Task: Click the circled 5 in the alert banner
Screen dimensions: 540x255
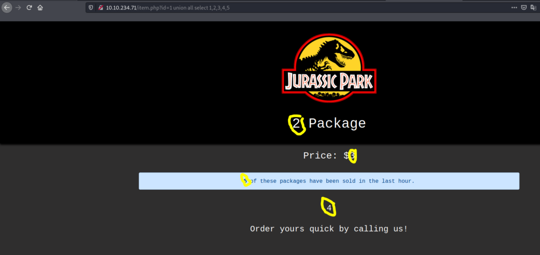Action: coord(246,181)
